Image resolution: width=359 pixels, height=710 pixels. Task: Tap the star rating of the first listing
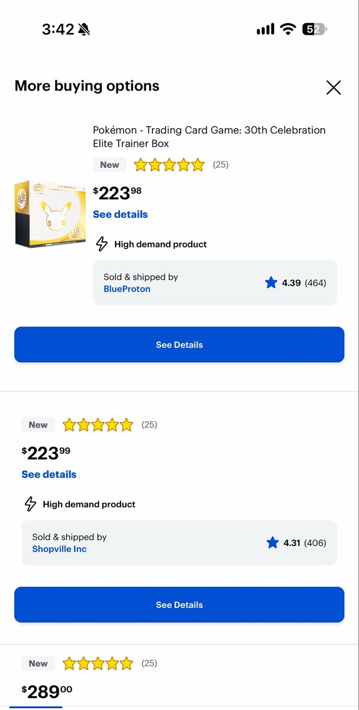point(169,164)
